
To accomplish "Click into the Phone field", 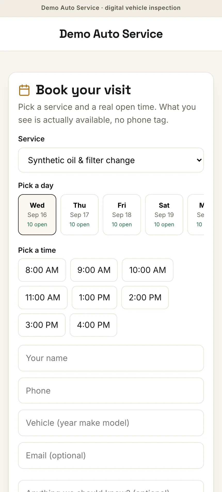I will (111, 390).
